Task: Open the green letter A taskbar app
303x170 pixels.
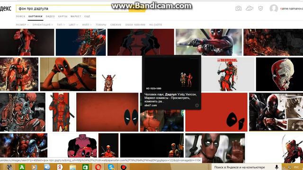Action: point(22,167)
